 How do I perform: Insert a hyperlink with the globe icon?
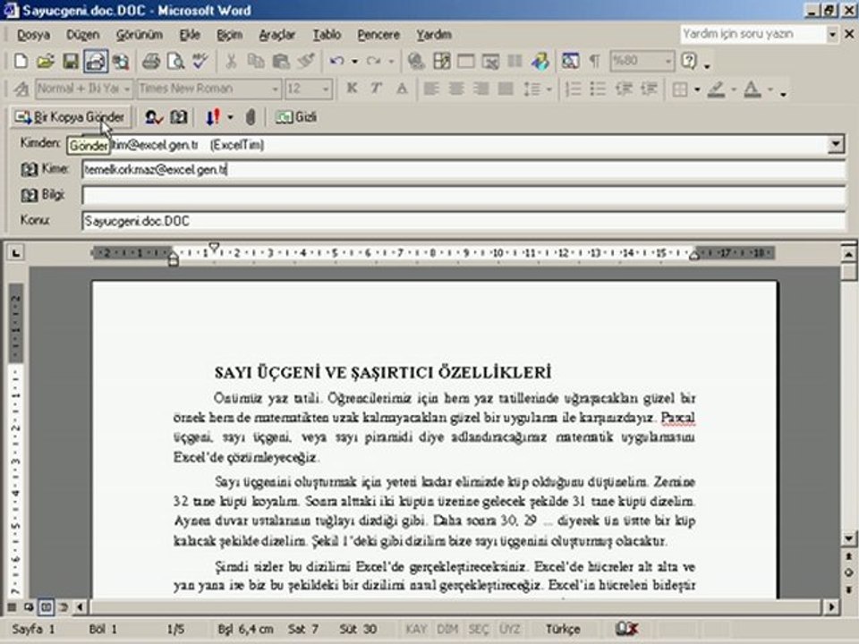[x=416, y=61]
